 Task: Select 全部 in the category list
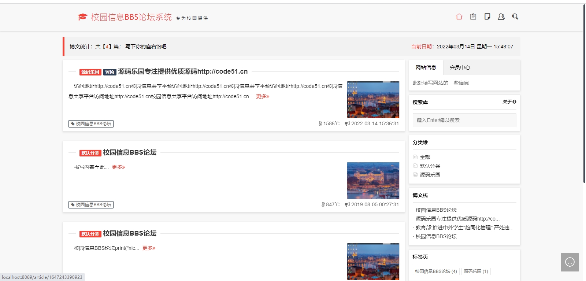425,157
